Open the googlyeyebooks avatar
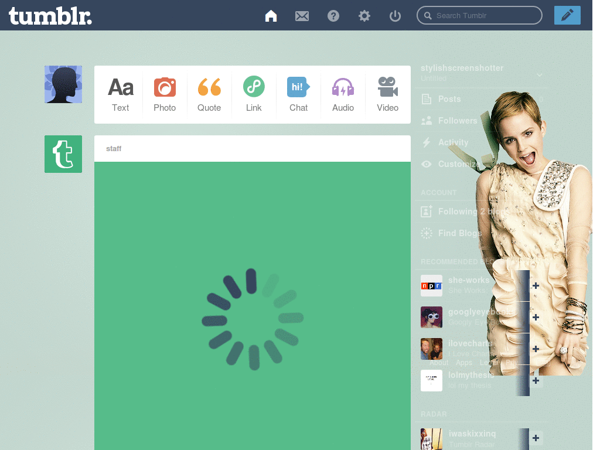 click(x=431, y=317)
